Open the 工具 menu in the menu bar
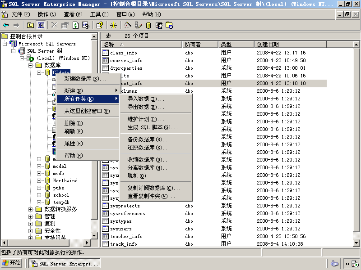 click(99, 14)
